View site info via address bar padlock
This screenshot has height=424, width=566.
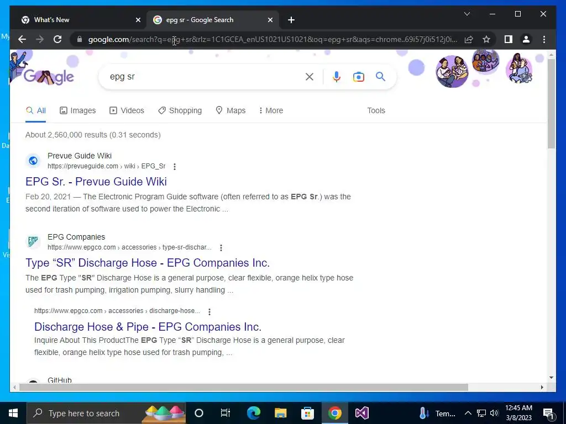[x=80, y=39]
